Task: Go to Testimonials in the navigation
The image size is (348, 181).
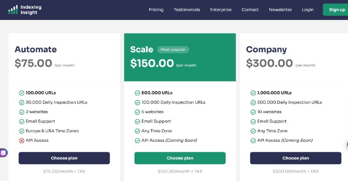Action: point(187,10)
